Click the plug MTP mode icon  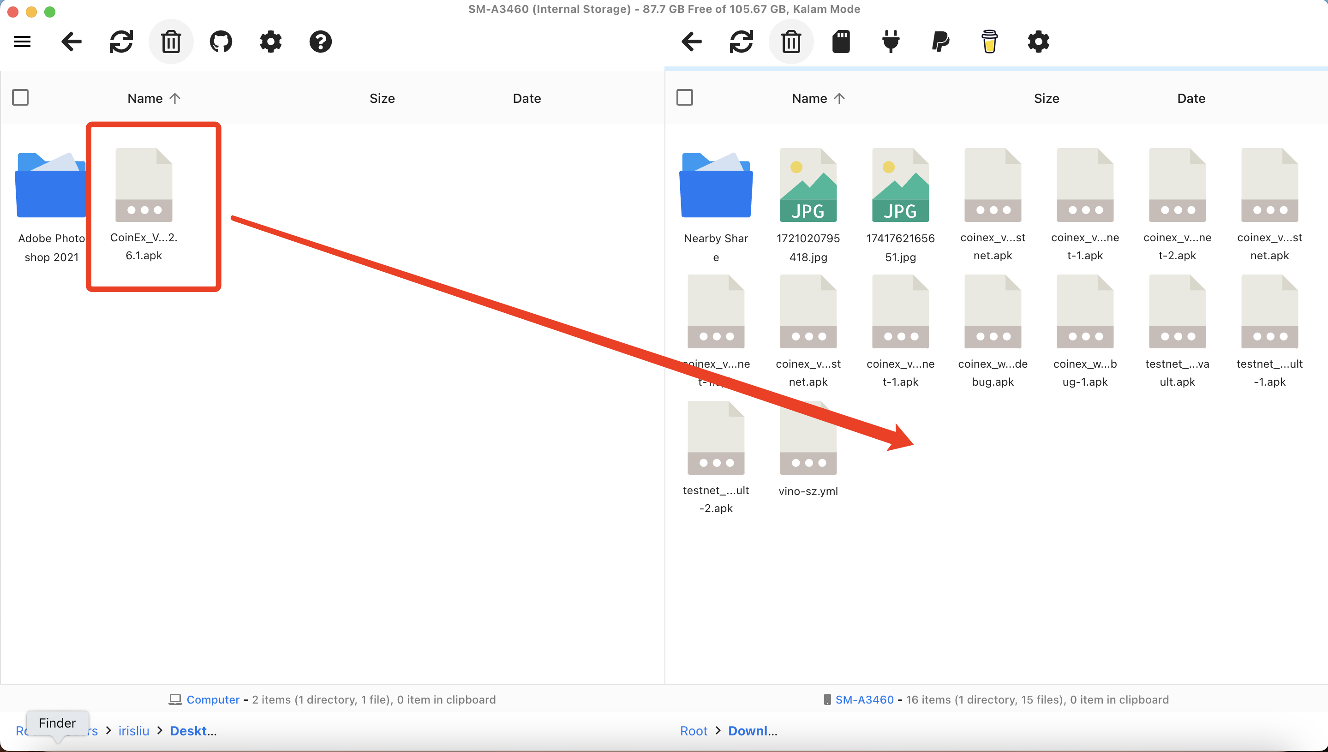coord(891,42)
